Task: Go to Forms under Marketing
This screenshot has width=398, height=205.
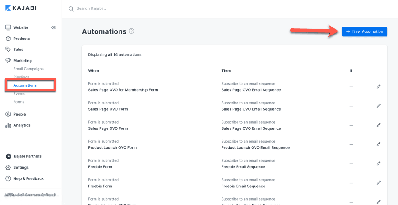Action: click(x=19, y=102)
